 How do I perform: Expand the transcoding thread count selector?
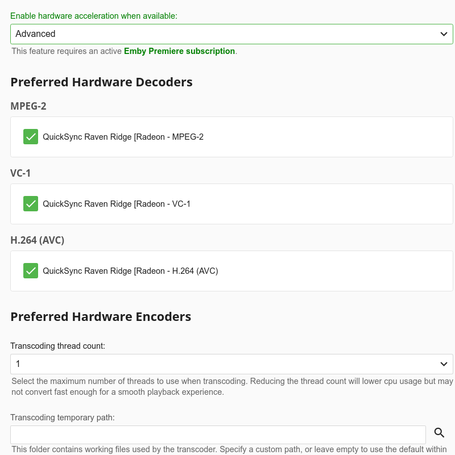click(x=227, y=364)
